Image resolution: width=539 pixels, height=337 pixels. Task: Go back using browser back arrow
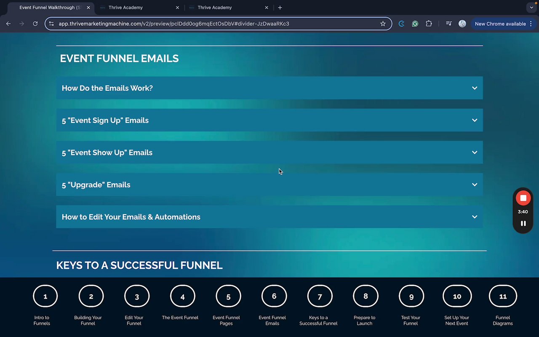click(x=8, y=24)
